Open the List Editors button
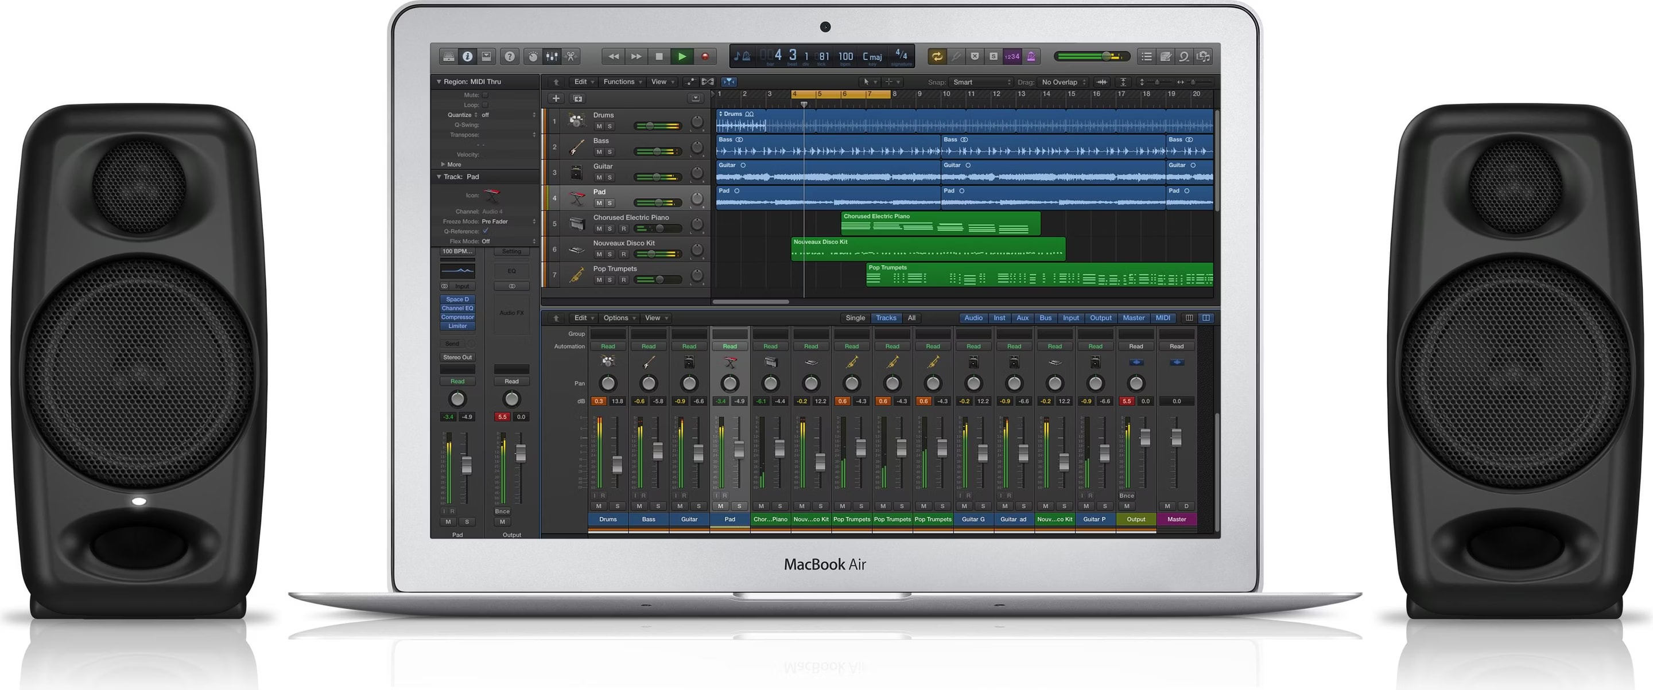Image resolution: width=1653 pixels, height=690 pixels. click(1147, 56)
